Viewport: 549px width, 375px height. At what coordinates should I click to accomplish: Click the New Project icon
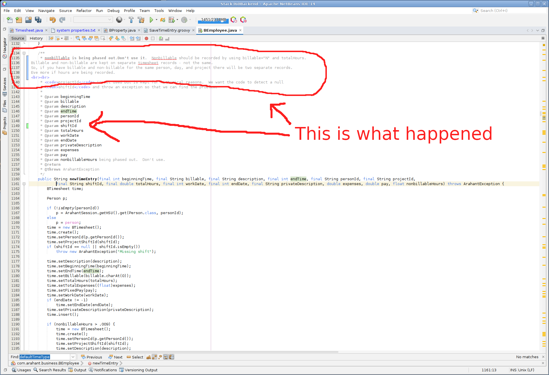click(x=19, y=20)
